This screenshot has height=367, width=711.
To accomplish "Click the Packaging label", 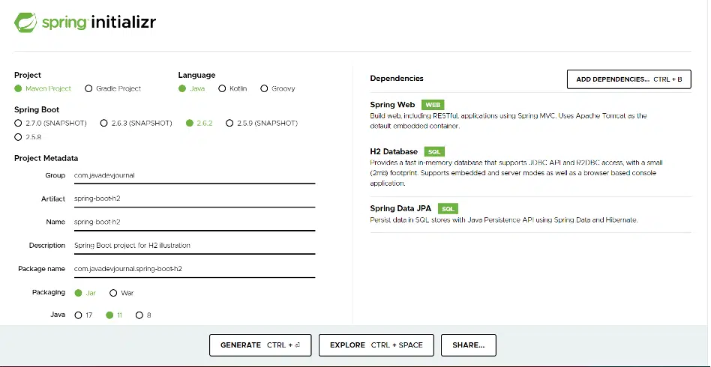I will (49, 292).
